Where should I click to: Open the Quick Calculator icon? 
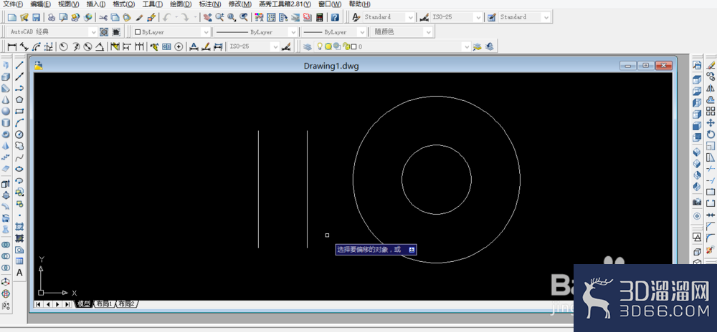(x=319, y=17)
